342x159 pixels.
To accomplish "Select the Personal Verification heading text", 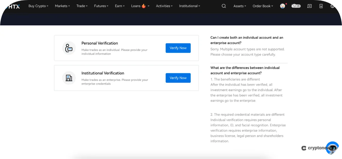I will (100, 43).
